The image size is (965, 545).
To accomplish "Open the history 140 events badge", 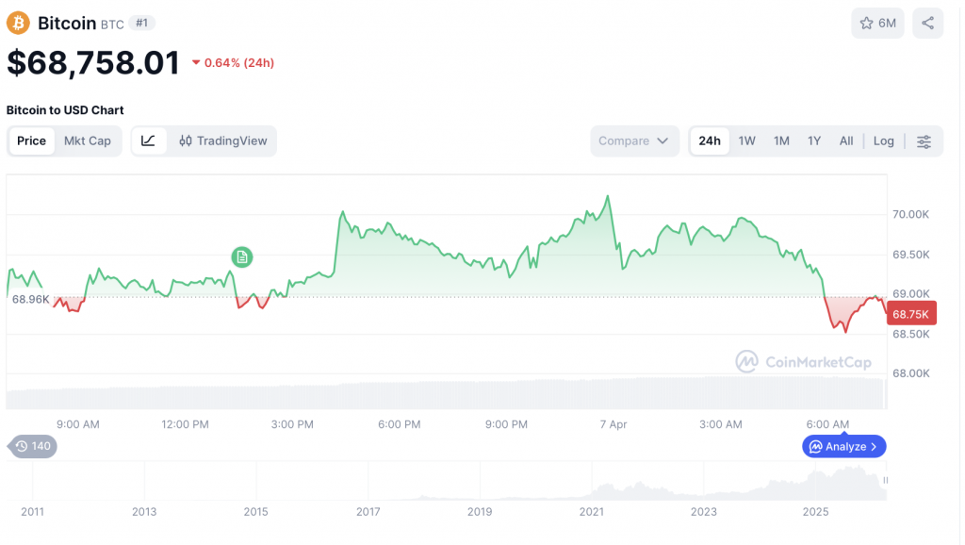I will (33, 446).
